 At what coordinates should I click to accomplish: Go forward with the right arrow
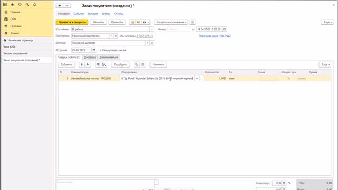(67, 6)
